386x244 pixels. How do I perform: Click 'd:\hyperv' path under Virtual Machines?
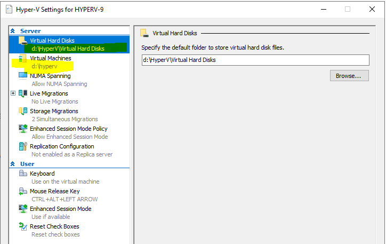(x=44, y=66)
